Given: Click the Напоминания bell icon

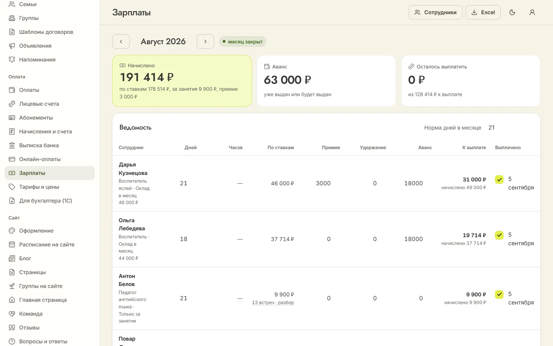Looking at the screenshot, I should (12, 60).
